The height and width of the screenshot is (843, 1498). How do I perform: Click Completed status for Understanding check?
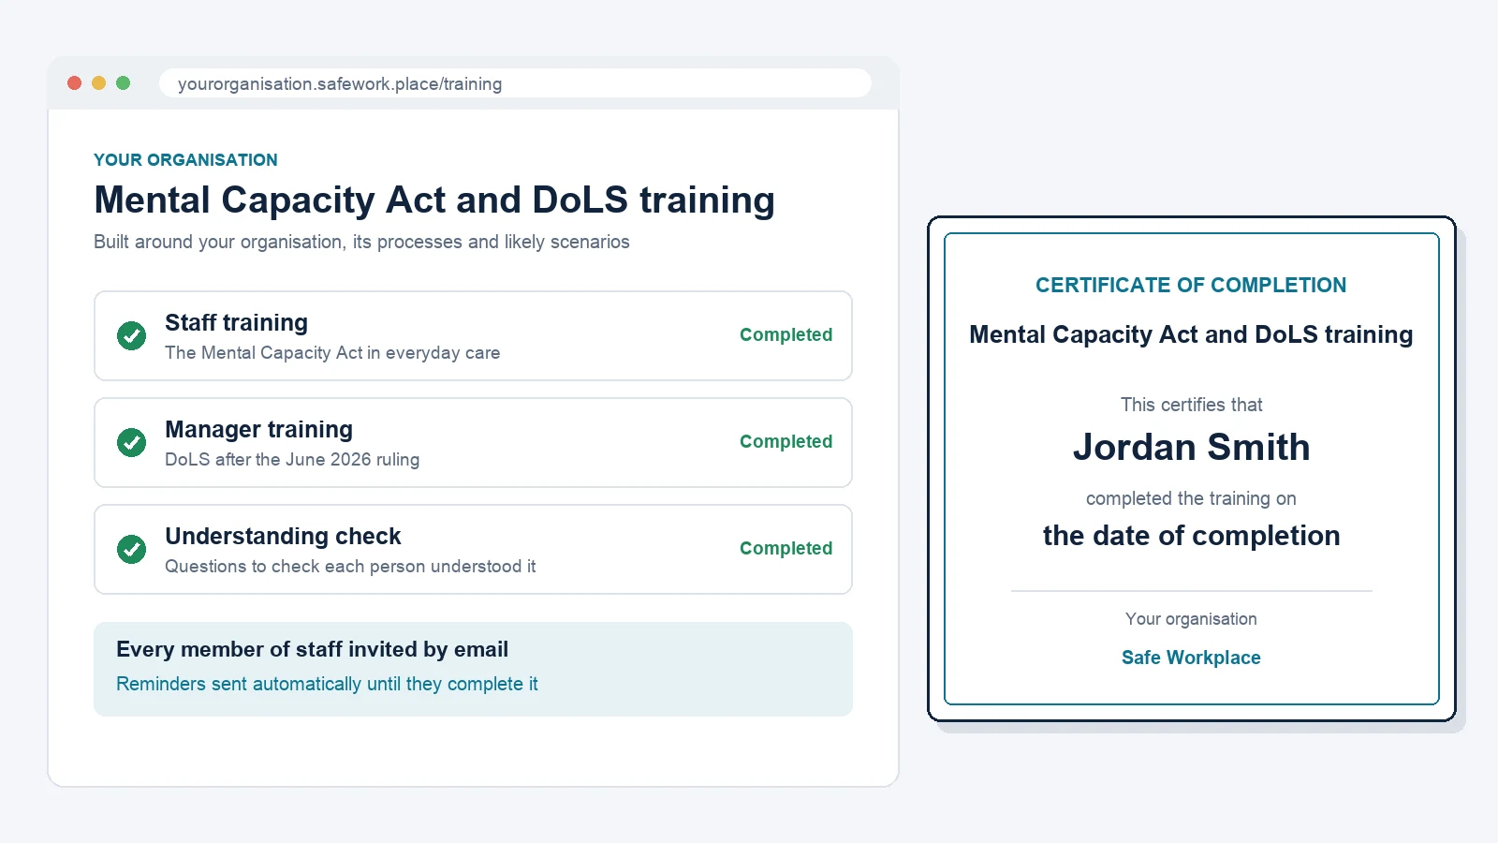point(786,549)
